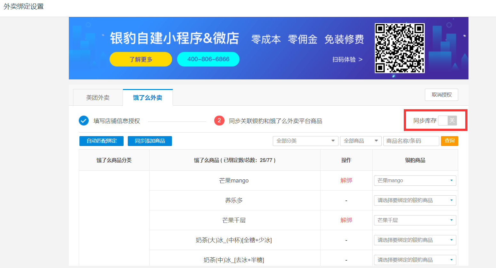This screenshot has width=496, height=268.
Task: Click the yellow 了解更多 banner button
Action: pyautogui.click(x=141, y=59)
